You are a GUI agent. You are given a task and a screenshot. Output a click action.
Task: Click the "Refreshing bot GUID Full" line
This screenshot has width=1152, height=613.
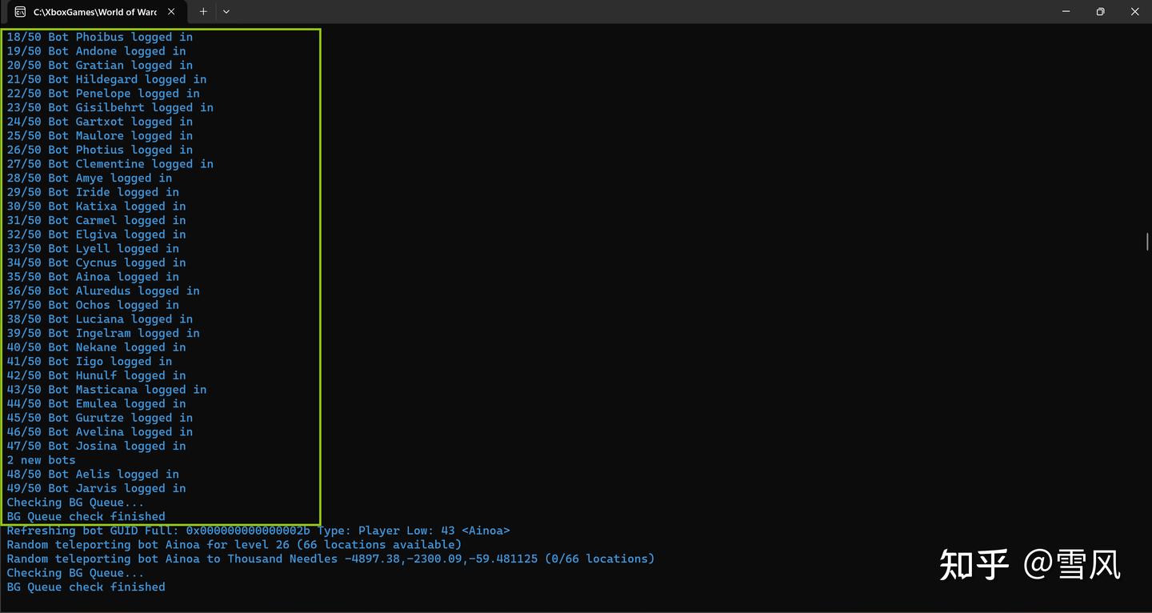tap(258, 531)
